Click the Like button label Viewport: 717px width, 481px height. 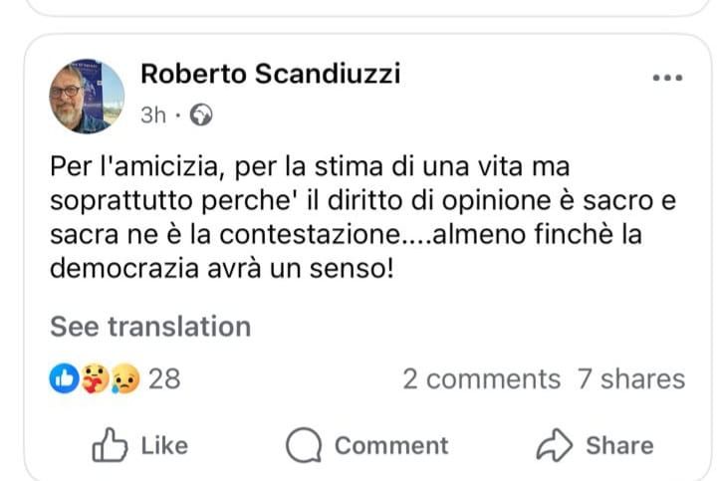point(164,445)
